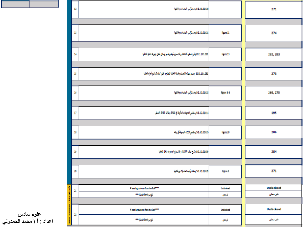Select the Figure 13 cell in row 14
Screen dimensions: 303x227
point(225,54)
